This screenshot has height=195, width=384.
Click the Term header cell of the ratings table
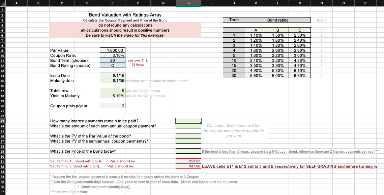click(x=234, y=20)
